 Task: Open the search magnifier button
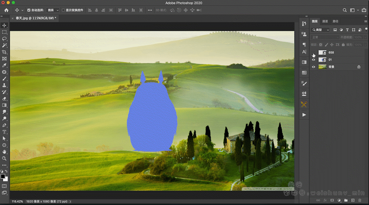(345, 10)
